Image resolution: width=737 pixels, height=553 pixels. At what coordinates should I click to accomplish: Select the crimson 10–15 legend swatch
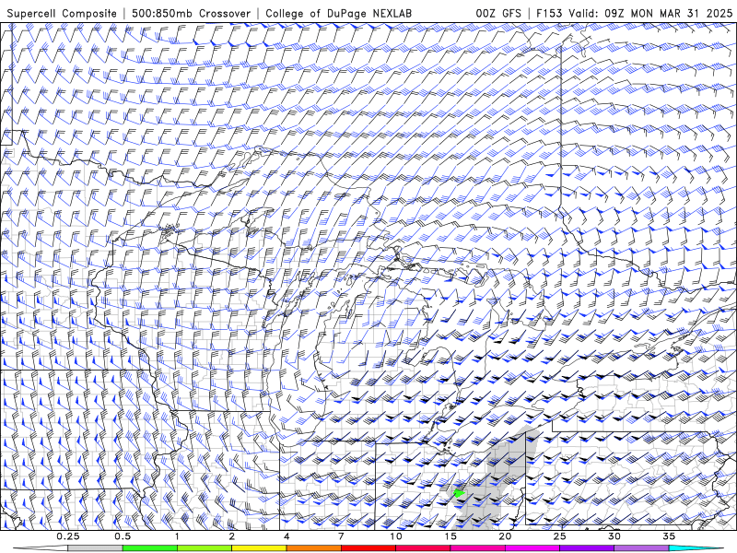(x=423, y=548)
